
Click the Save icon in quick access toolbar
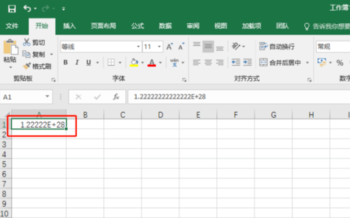coord(12,8)
